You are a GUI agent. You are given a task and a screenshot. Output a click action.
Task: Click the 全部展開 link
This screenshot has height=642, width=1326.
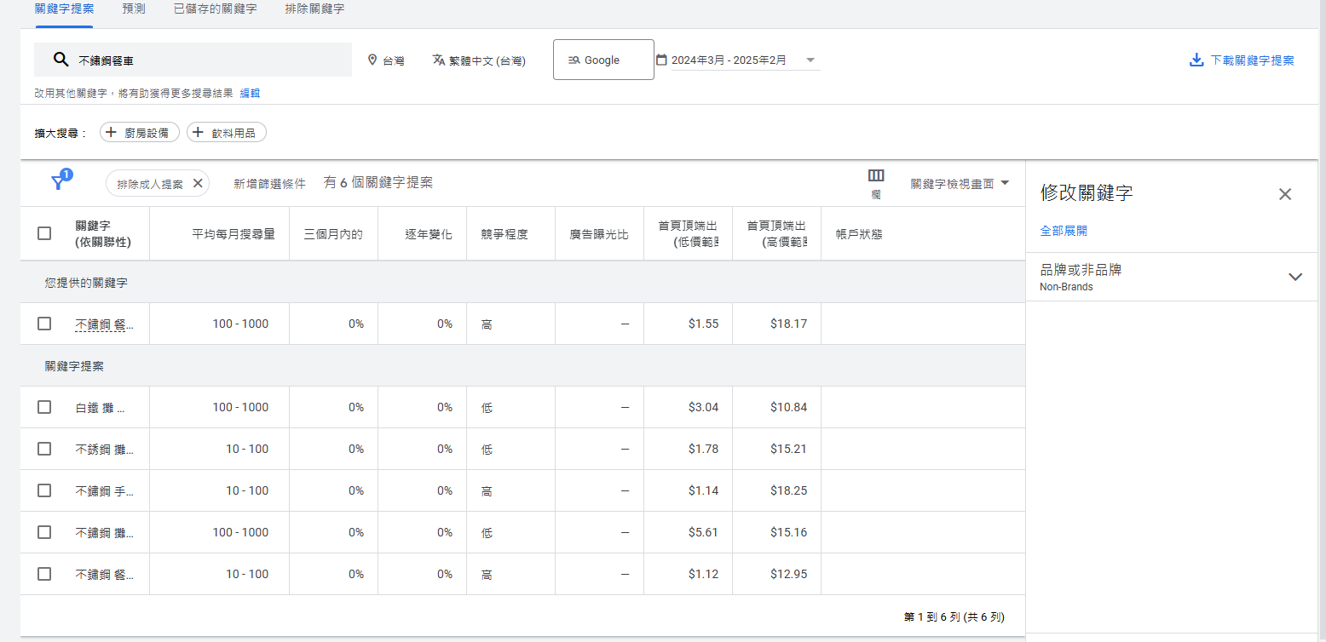(x=1064, y=231)
